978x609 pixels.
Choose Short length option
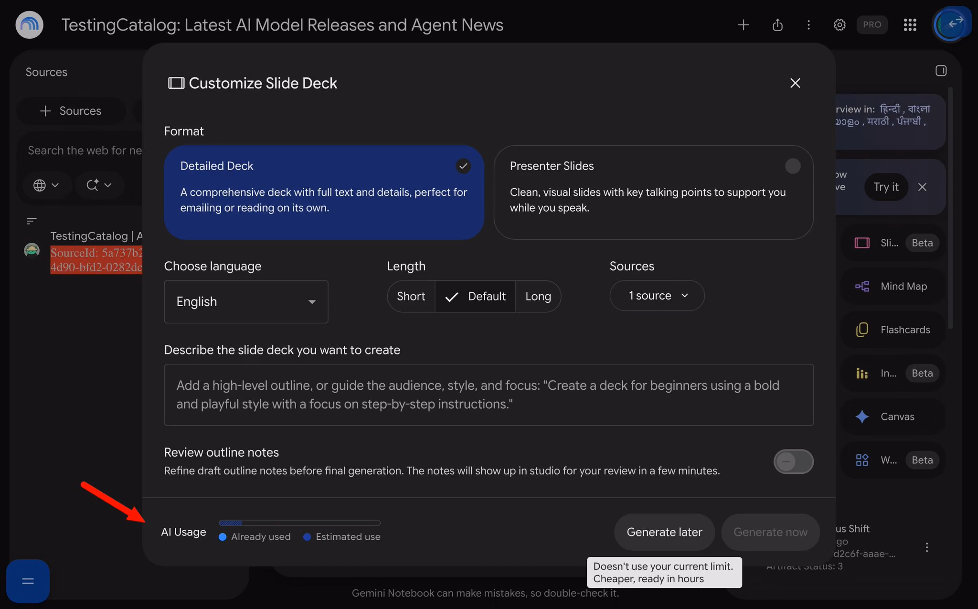click(x=411, y=296)
